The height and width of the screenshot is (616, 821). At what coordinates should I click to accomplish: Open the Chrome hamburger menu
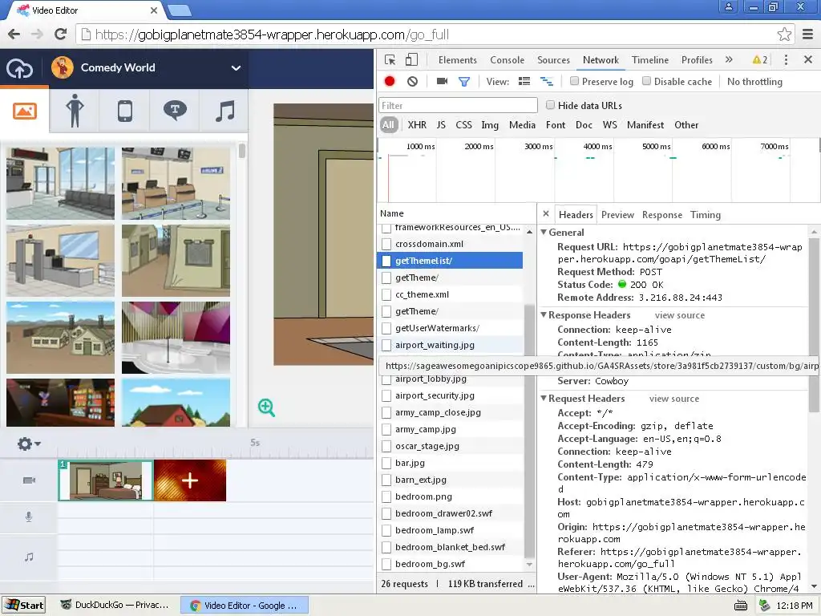pyautogui.click(x=808, y=34)
